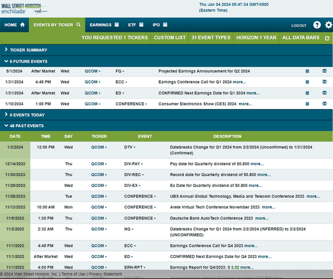The height and width of the screenshot is (279, 333).
Task: Collapse the 48 PAST EVENTS section
Action: click(x=166, y=126)
